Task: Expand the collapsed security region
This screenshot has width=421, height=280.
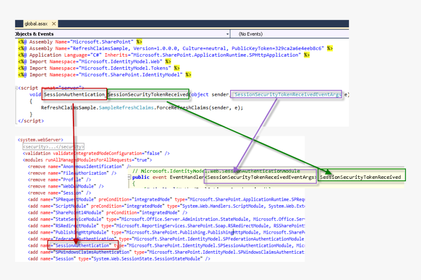Action: [54, 147]
